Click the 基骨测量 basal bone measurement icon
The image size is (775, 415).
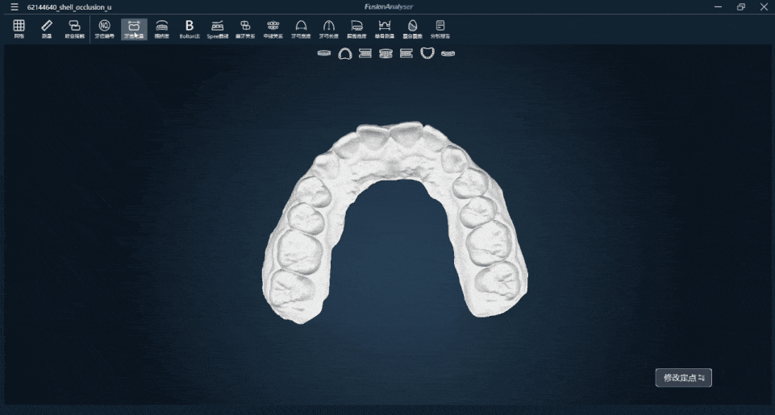point(384,29)
